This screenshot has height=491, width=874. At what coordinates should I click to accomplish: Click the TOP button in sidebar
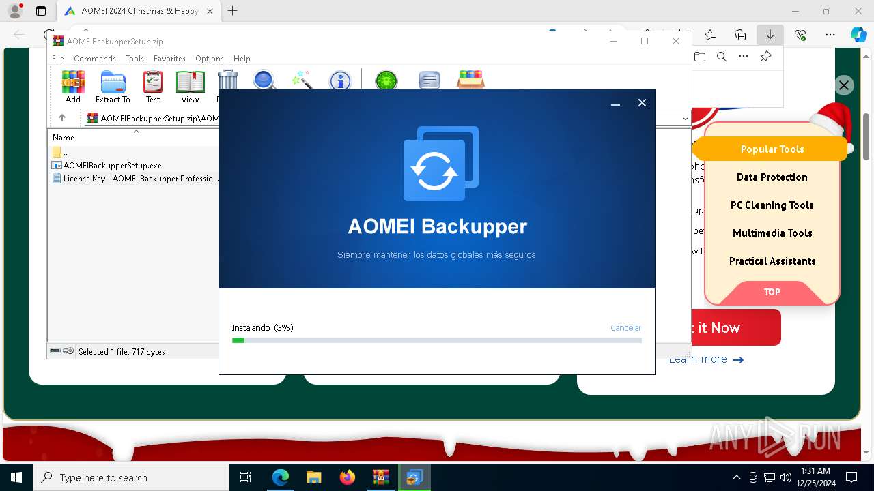point(772,292)
